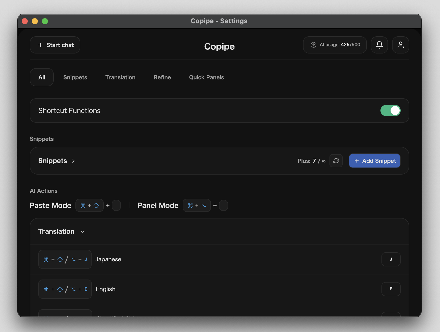Click the upload arrow in AI usage pill
The image size is (440, 332).
[x=314, y=45]
